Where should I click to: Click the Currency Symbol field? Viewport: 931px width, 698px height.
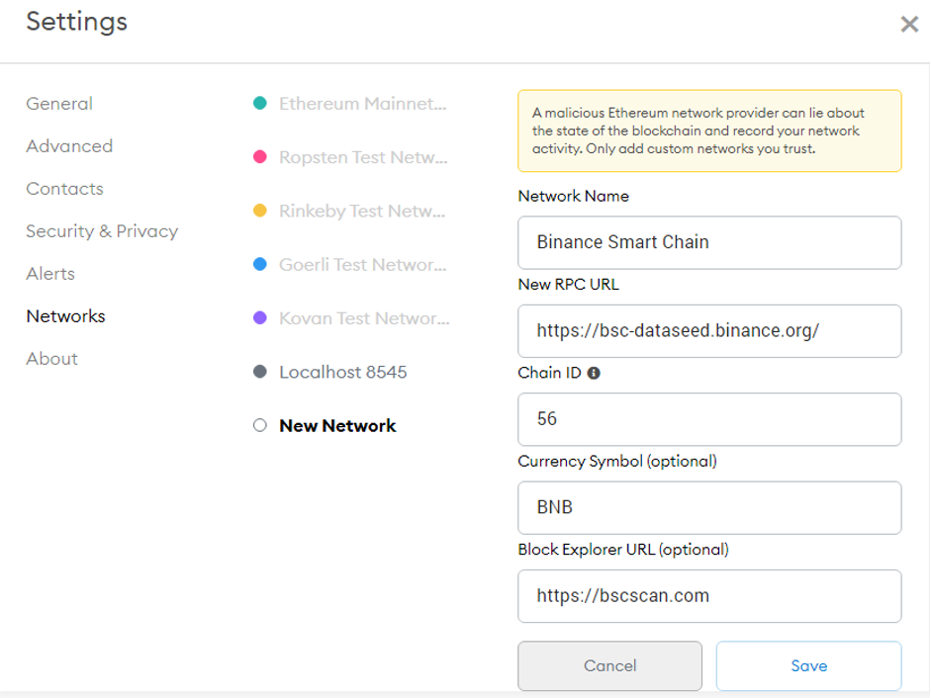(709, 507)
